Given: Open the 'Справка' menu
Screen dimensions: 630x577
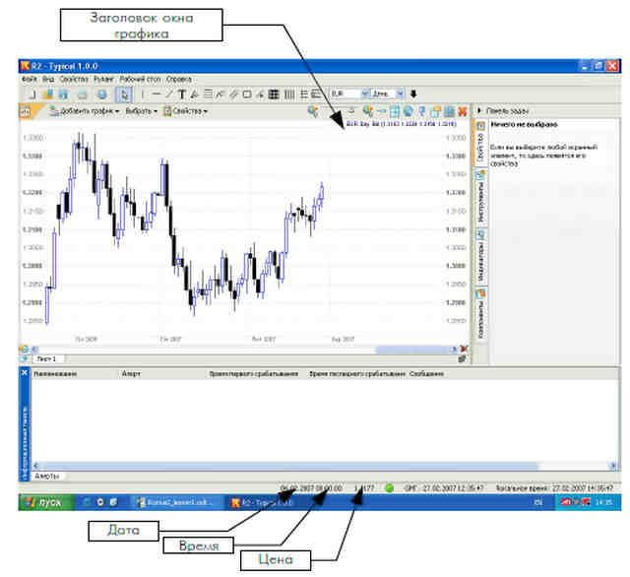Looking at the screenshot, I should 179,79.
